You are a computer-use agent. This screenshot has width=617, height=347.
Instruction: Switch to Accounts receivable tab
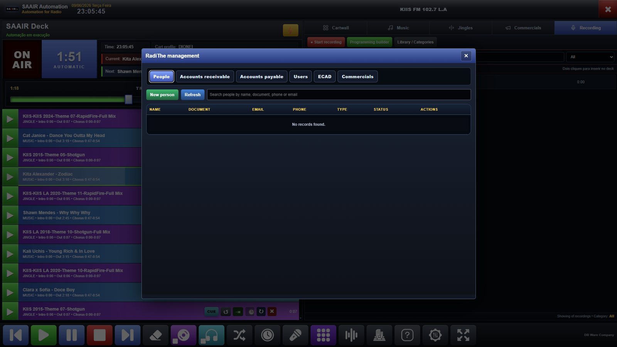pyautogui.click(x=205, y=77)
